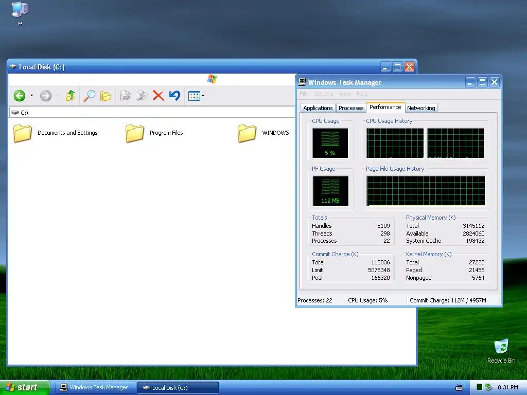
Task: Click the Local Disk title bar drive icon
Action: pyautogui.click(x=13, y=66)
